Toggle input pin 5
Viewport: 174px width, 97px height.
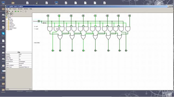(107, 16)
